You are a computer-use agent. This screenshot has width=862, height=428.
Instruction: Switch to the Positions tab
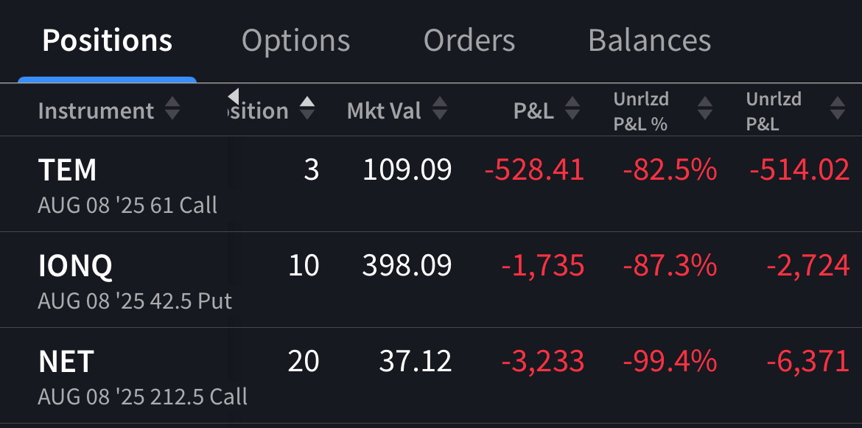(x=107, y=41)
